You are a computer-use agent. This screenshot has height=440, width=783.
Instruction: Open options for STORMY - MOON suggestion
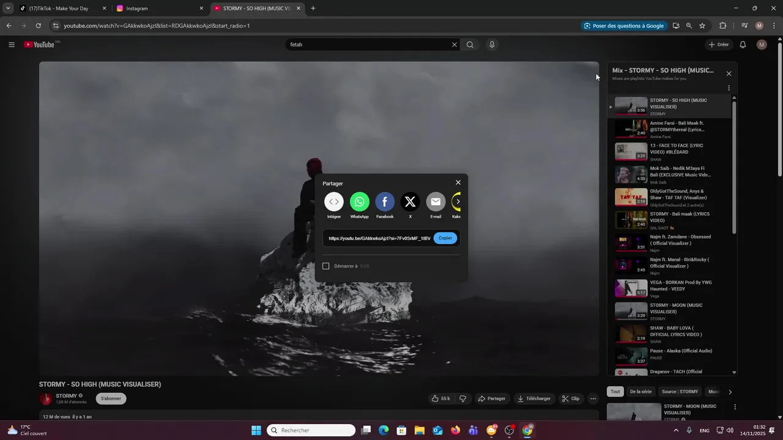pos(735,407)
